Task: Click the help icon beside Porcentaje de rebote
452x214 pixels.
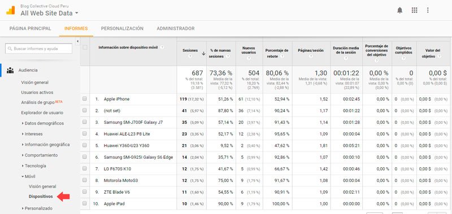Action: coord(282,56)
